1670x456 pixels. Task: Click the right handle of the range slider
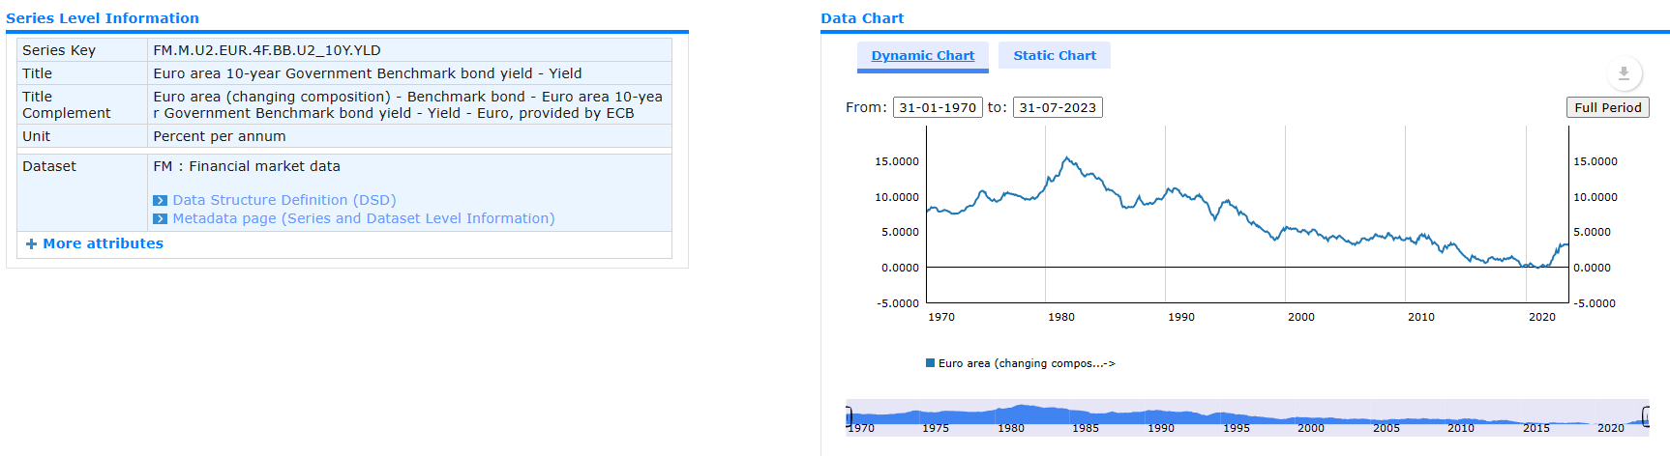point(1646,417)
